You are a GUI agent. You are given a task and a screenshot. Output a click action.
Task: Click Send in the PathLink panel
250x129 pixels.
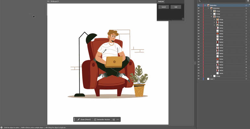[164, 7]
